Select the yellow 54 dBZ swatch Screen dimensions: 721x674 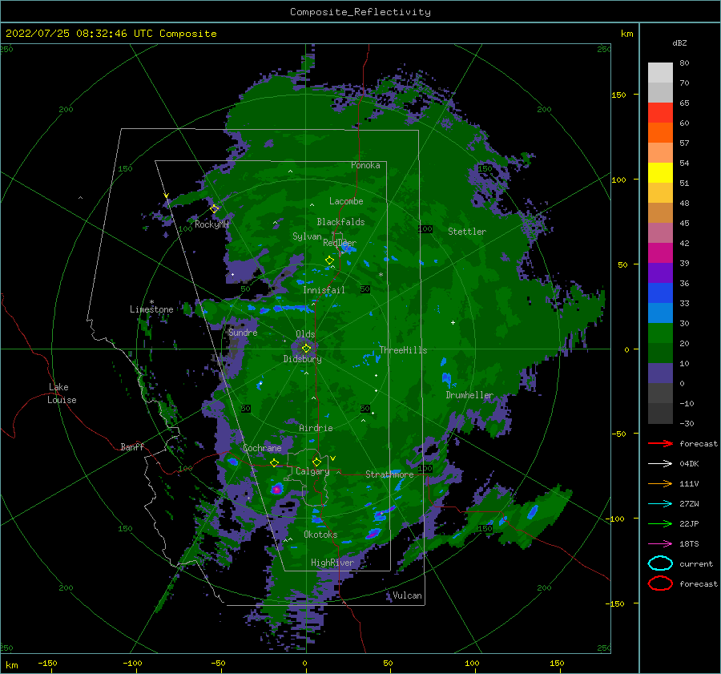point(660,172)
